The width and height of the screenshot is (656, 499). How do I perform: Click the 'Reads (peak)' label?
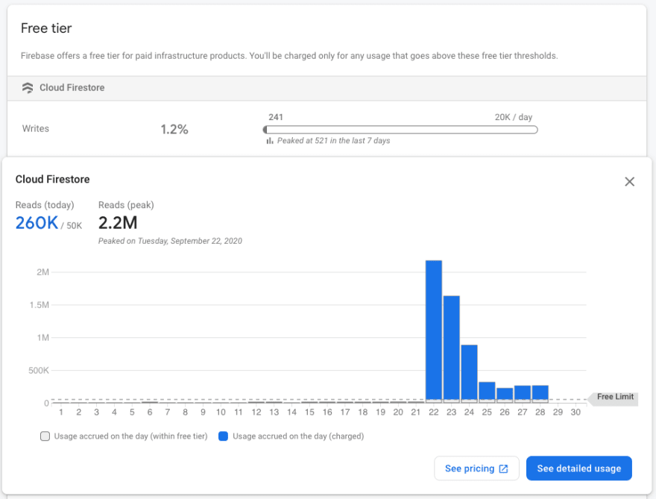click(126, 205)
